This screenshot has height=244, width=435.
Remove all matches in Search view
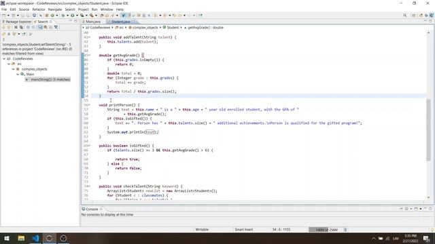pyautogui.click(x=21, y=27)
